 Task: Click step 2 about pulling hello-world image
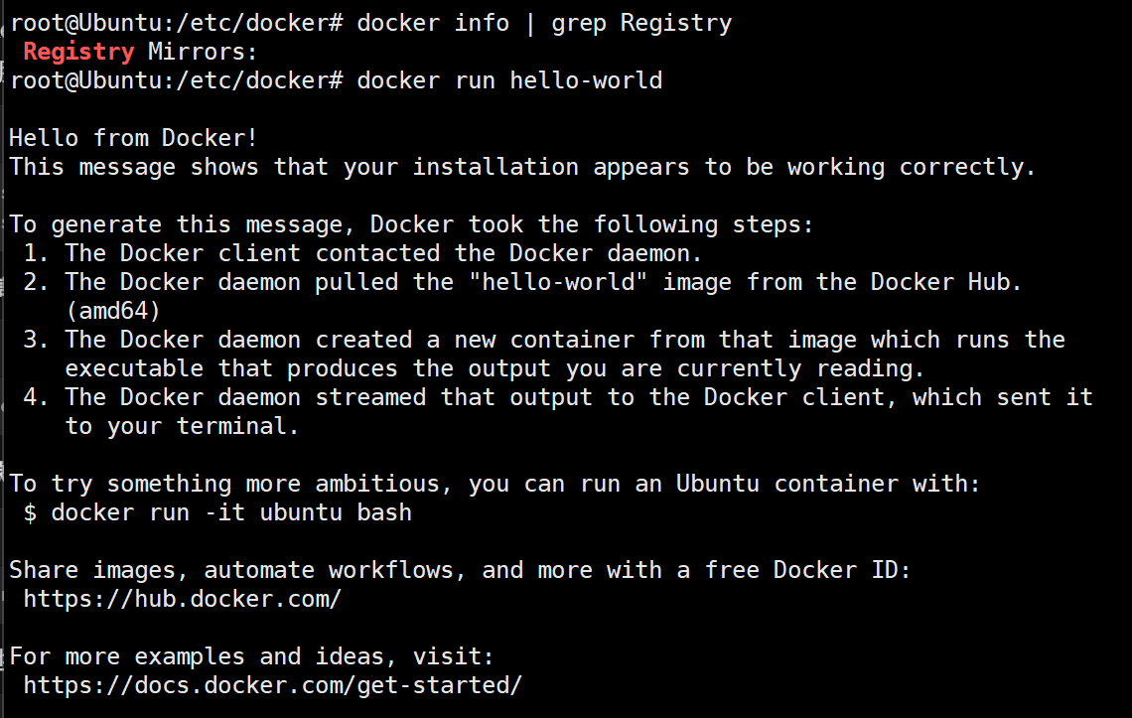pyautogui.click(x=522, y=282)
